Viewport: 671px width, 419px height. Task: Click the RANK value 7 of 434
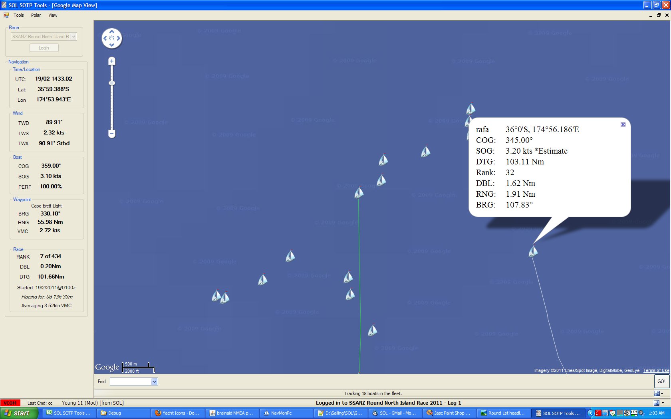(51, 256)
